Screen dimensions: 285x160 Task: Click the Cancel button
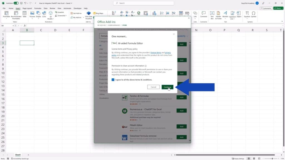tap(153, 87)
